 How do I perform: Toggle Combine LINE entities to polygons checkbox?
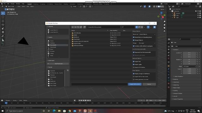coord(134,46)
